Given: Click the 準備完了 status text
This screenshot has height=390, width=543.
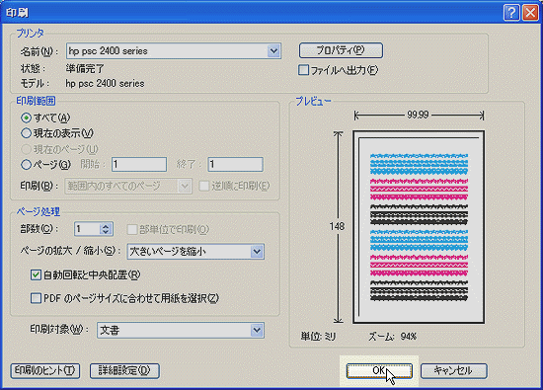Looking at the screenshot, I should (x=85, y=68).
